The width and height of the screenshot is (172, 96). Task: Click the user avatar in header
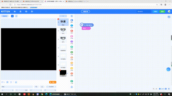coord(169,11)
